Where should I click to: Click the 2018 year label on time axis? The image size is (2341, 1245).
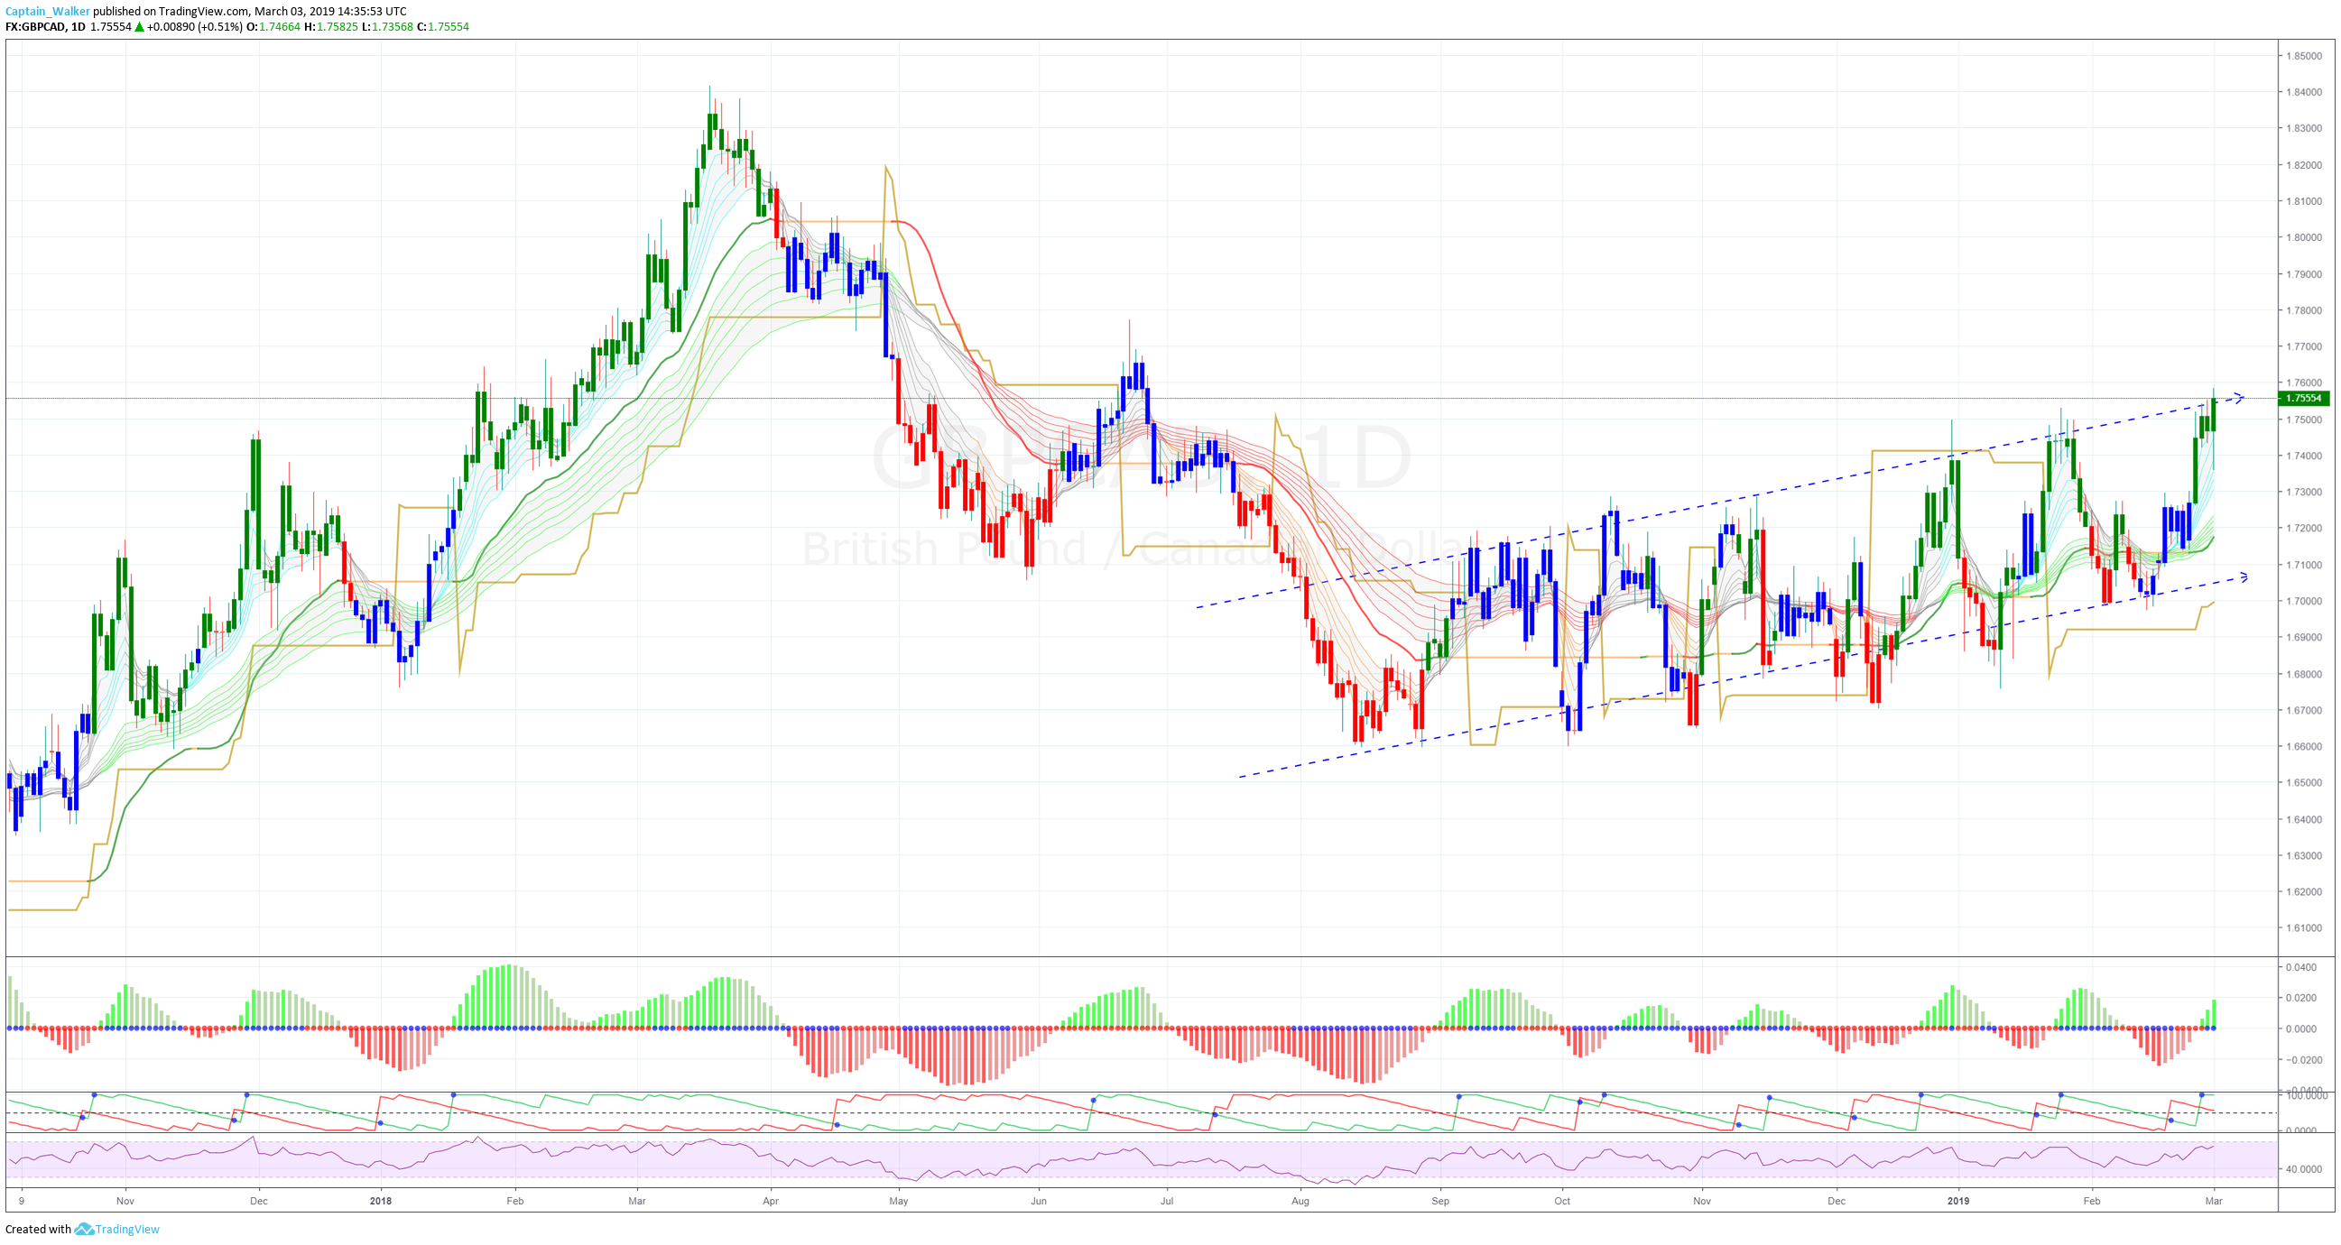pos(381,1202)
